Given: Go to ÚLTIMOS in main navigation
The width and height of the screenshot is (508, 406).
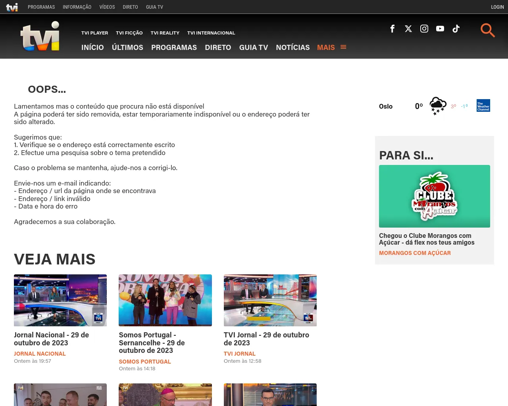Looking at the screenshot, I should click(x=127, y=48).
